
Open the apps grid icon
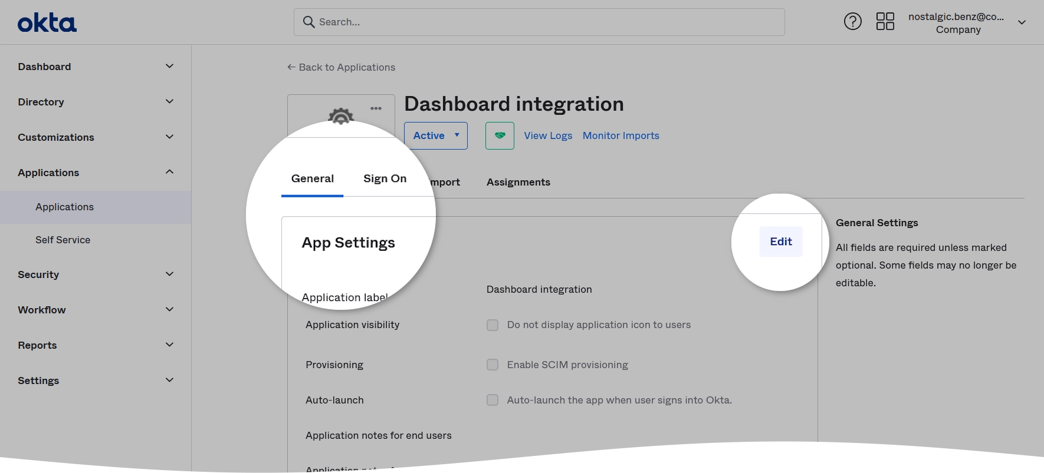tap(885, 22)
